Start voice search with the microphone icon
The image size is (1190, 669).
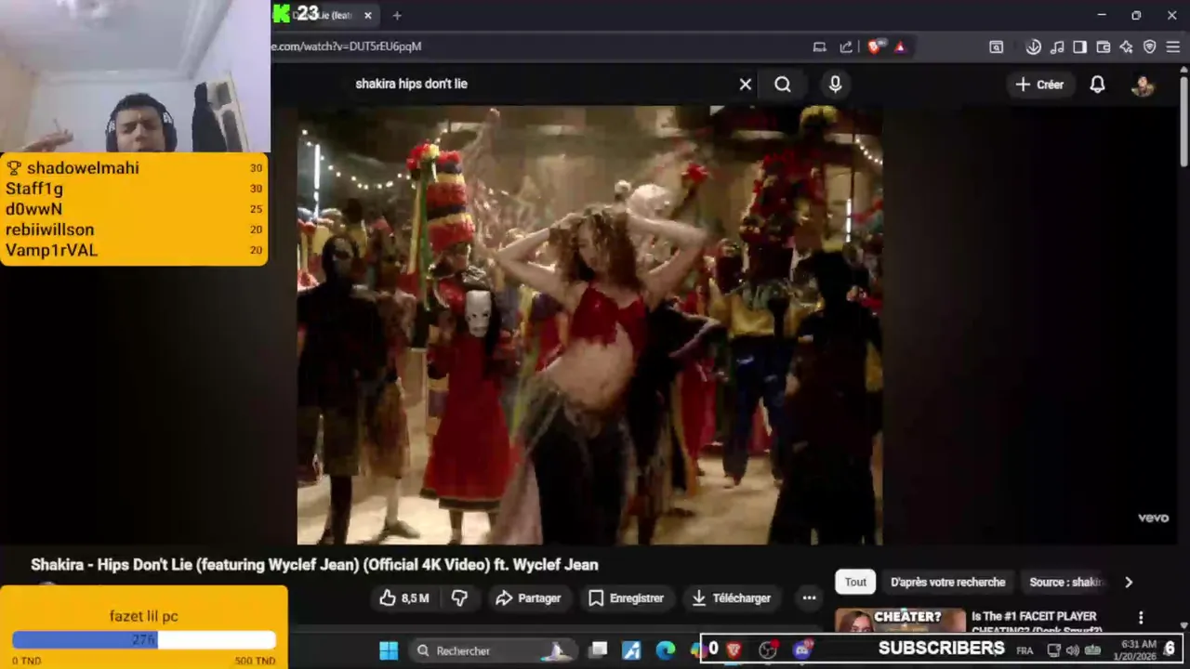point(835,85)
